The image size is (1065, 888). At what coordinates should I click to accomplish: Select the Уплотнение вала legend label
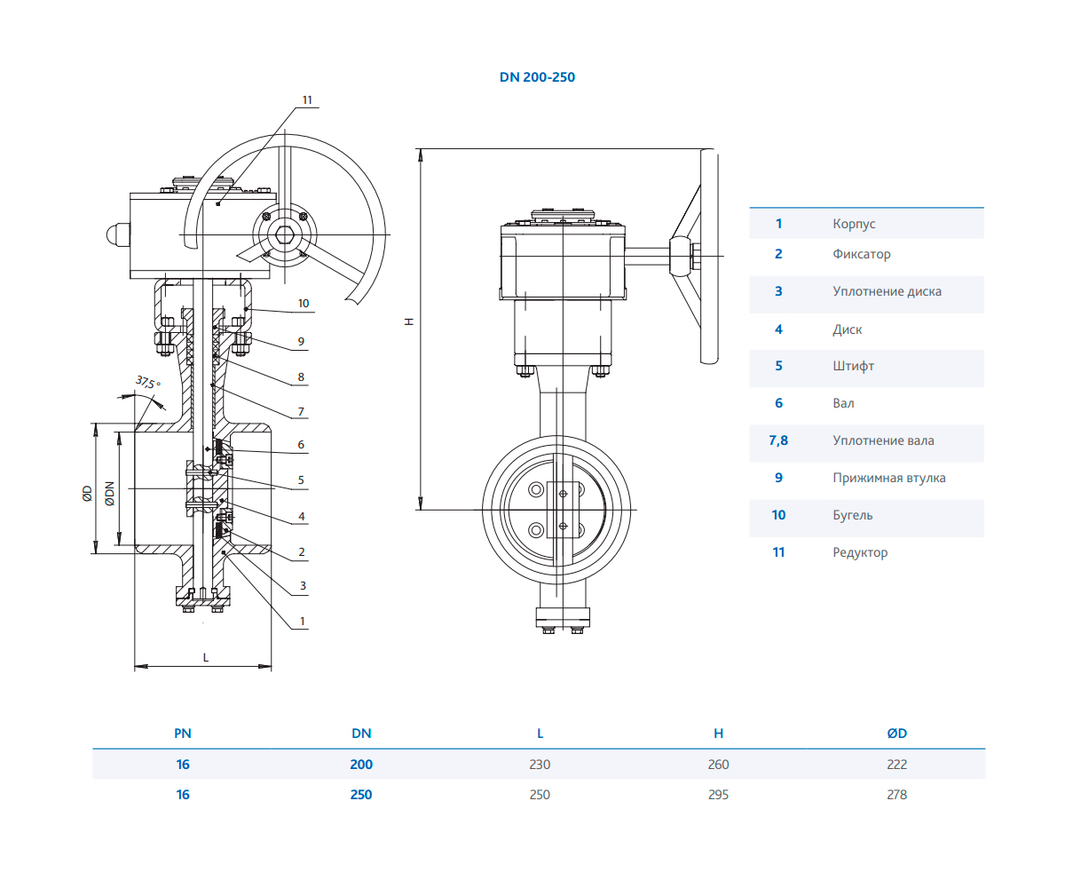click(x=883, y=440)
